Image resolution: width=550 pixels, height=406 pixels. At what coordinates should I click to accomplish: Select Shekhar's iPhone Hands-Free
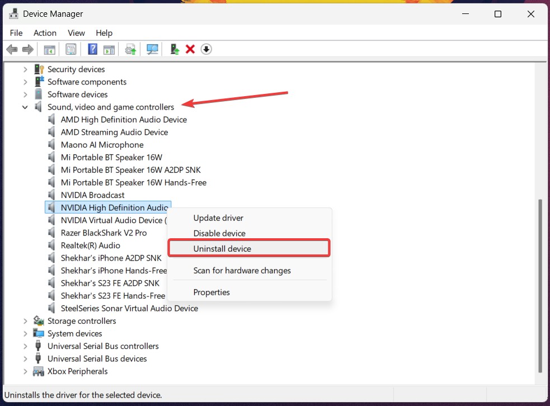[114, 271]
